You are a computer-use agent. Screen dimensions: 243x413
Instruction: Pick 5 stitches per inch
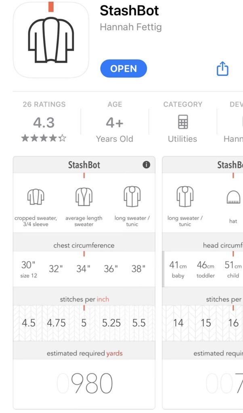[84, 323]
